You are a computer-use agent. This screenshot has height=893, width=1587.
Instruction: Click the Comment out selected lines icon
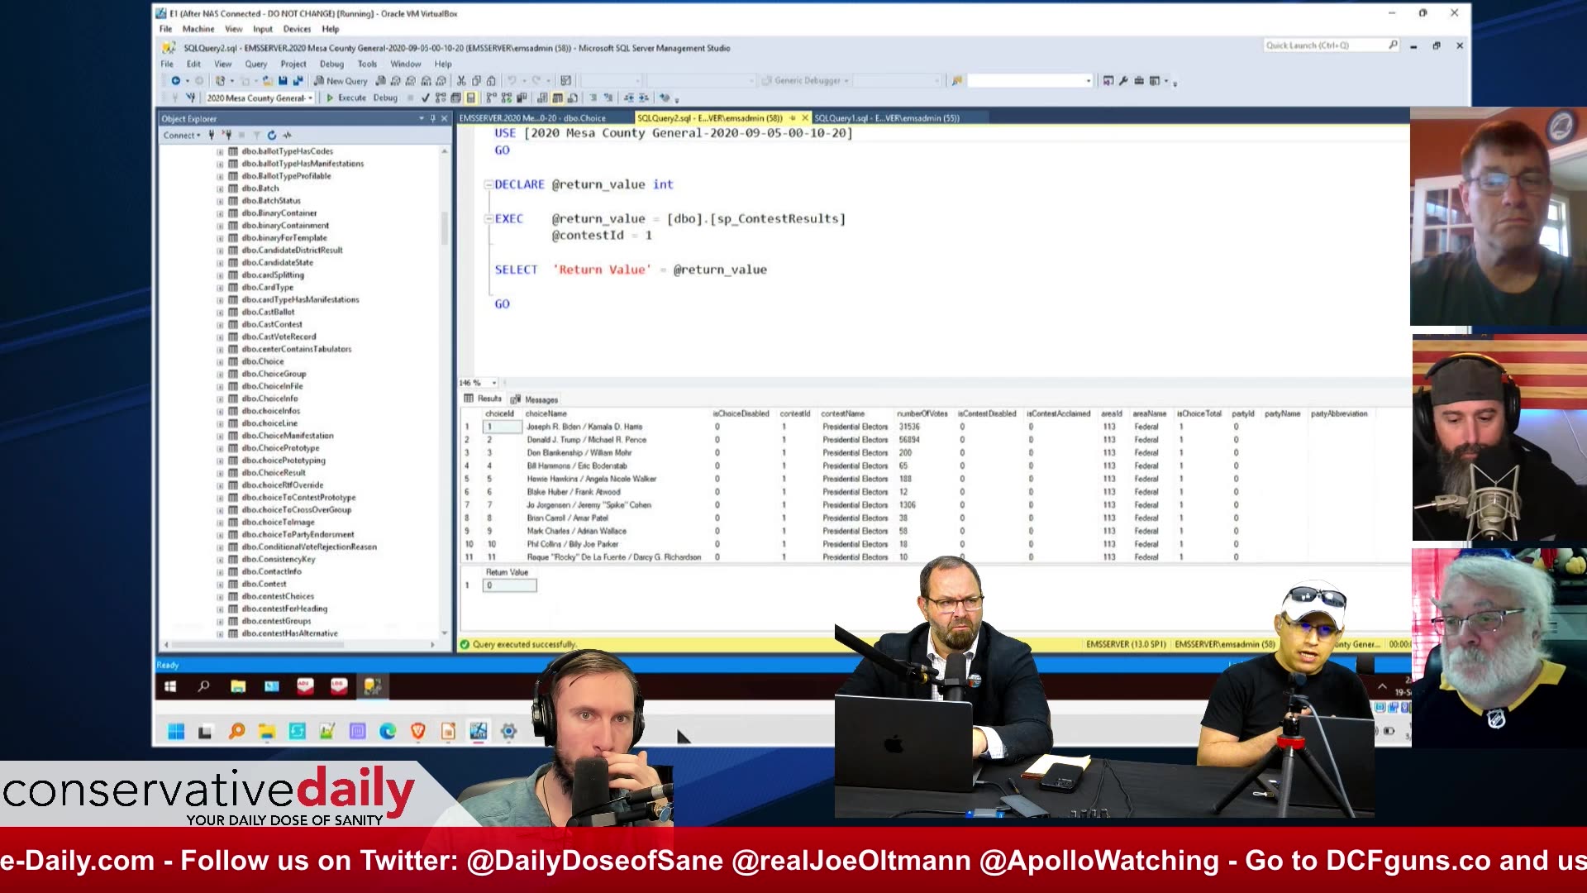593,98
